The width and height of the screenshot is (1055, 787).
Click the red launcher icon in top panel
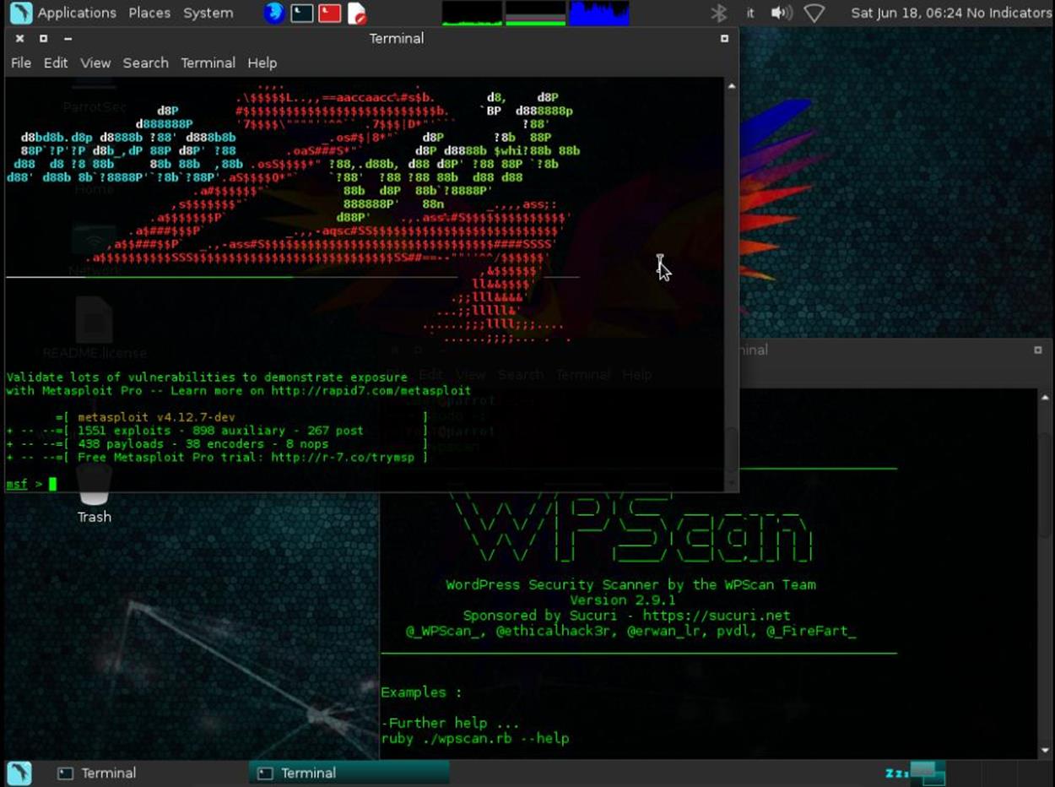330,13
